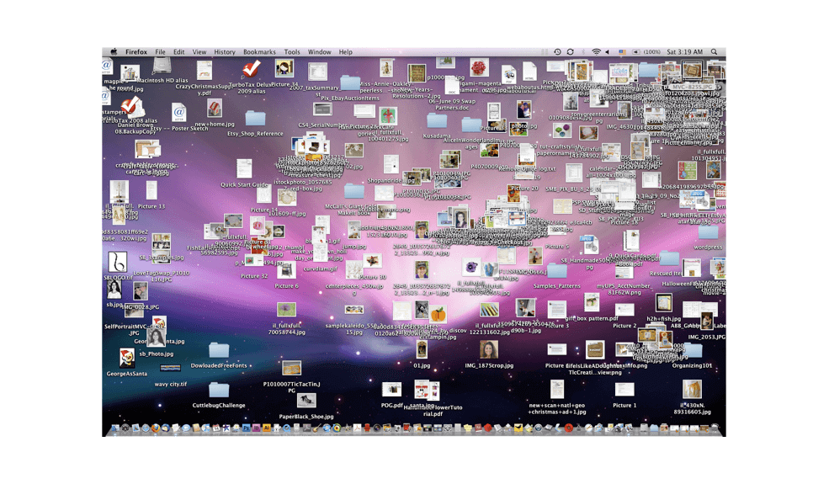Select the Macintosh HD alias drive icon
This screenshot has height=484, width=829.
(162, 66)
